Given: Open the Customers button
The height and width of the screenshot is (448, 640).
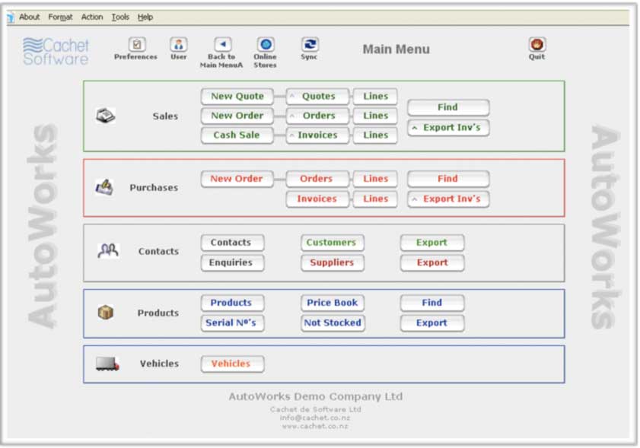Looking at the screenshot, I should click(x=333, y=243).
